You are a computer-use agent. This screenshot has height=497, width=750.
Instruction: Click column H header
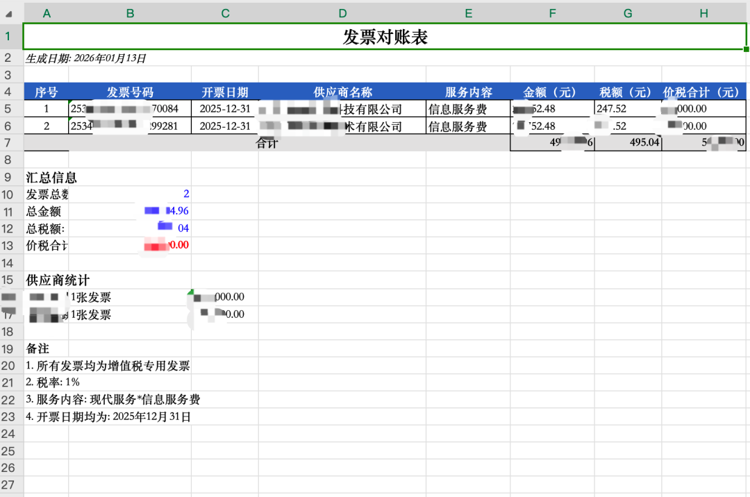[x=703, y=13]
